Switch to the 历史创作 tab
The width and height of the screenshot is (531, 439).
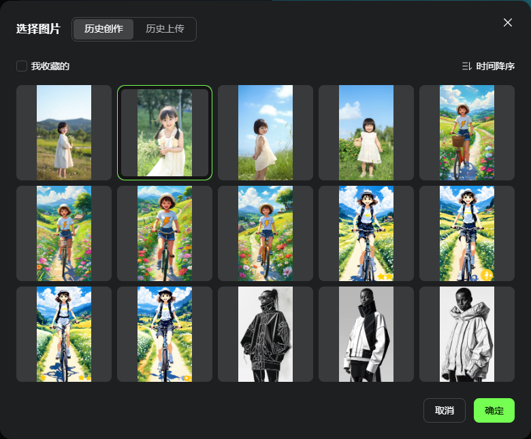(x=103, y=29)
